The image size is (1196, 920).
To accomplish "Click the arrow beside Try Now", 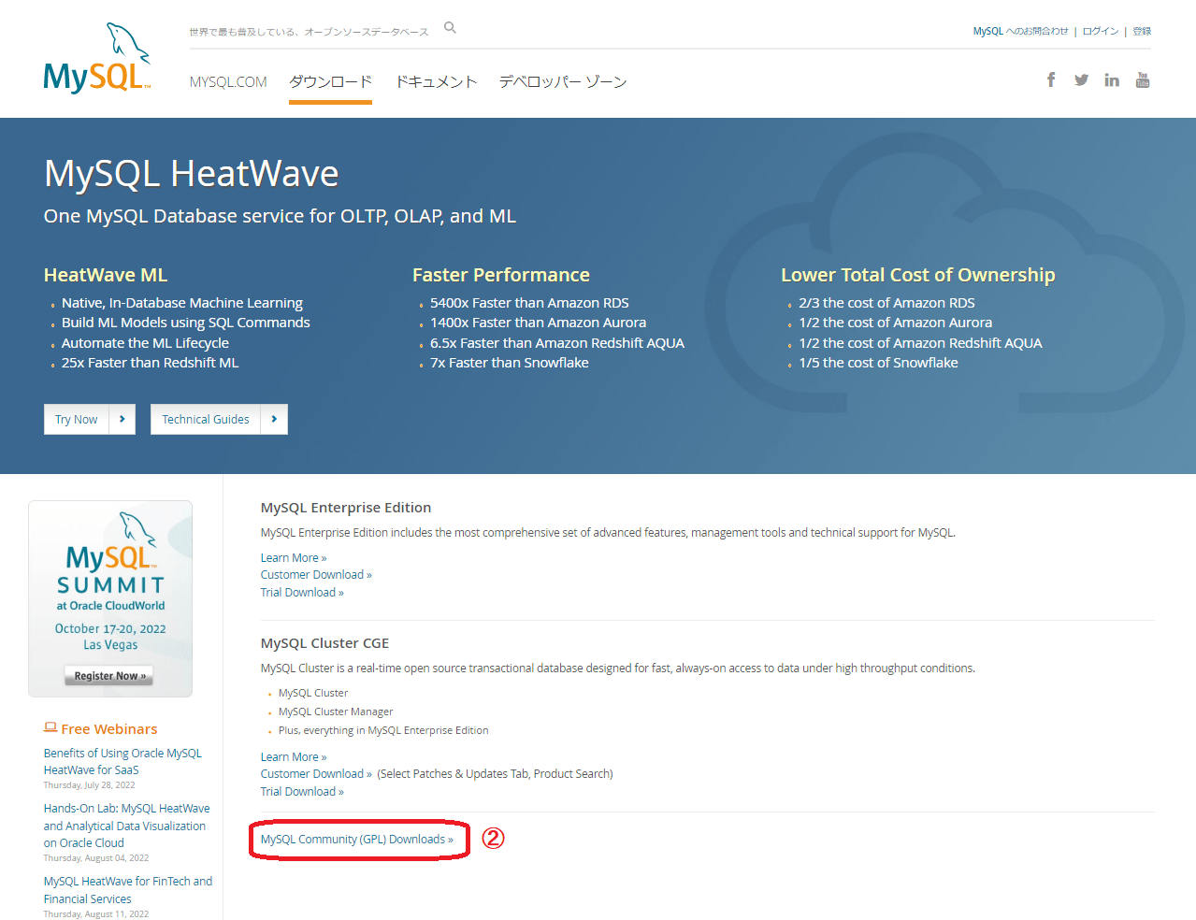I will tap(122, 419).
